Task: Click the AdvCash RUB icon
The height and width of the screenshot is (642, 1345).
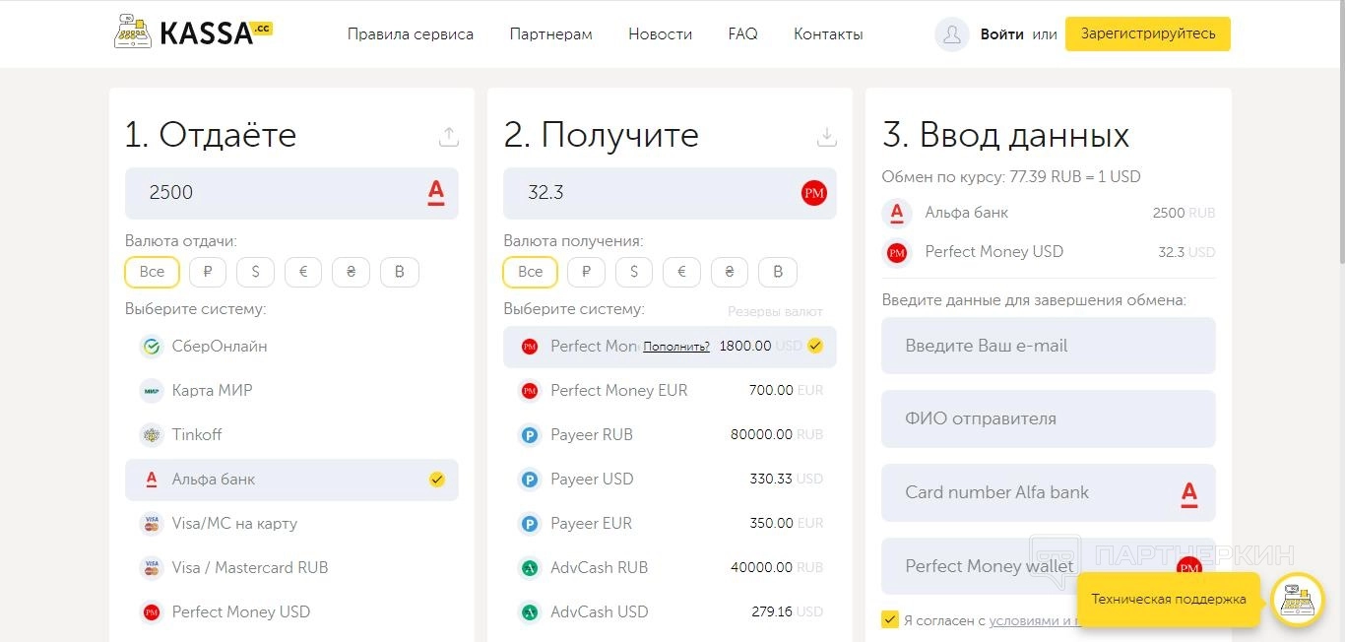Action: (530, 568)
